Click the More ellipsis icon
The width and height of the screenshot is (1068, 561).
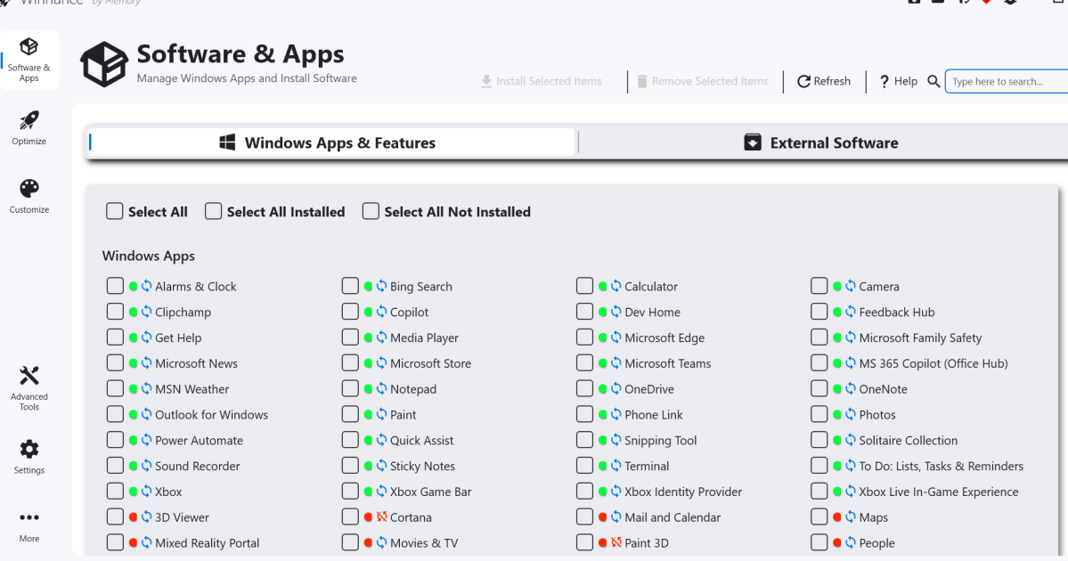[29, 524]
